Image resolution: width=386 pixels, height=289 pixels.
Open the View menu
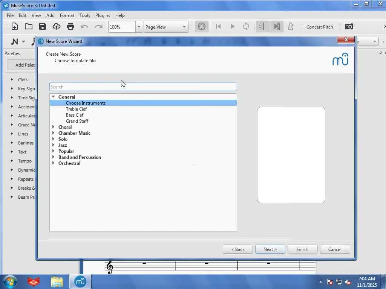(36, 15)
